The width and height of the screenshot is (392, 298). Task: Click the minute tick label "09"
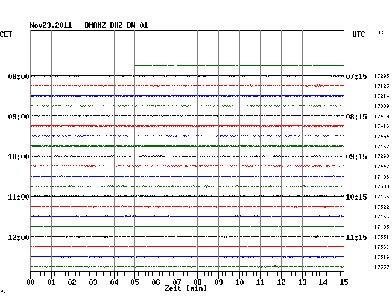[x=218, y=282]
